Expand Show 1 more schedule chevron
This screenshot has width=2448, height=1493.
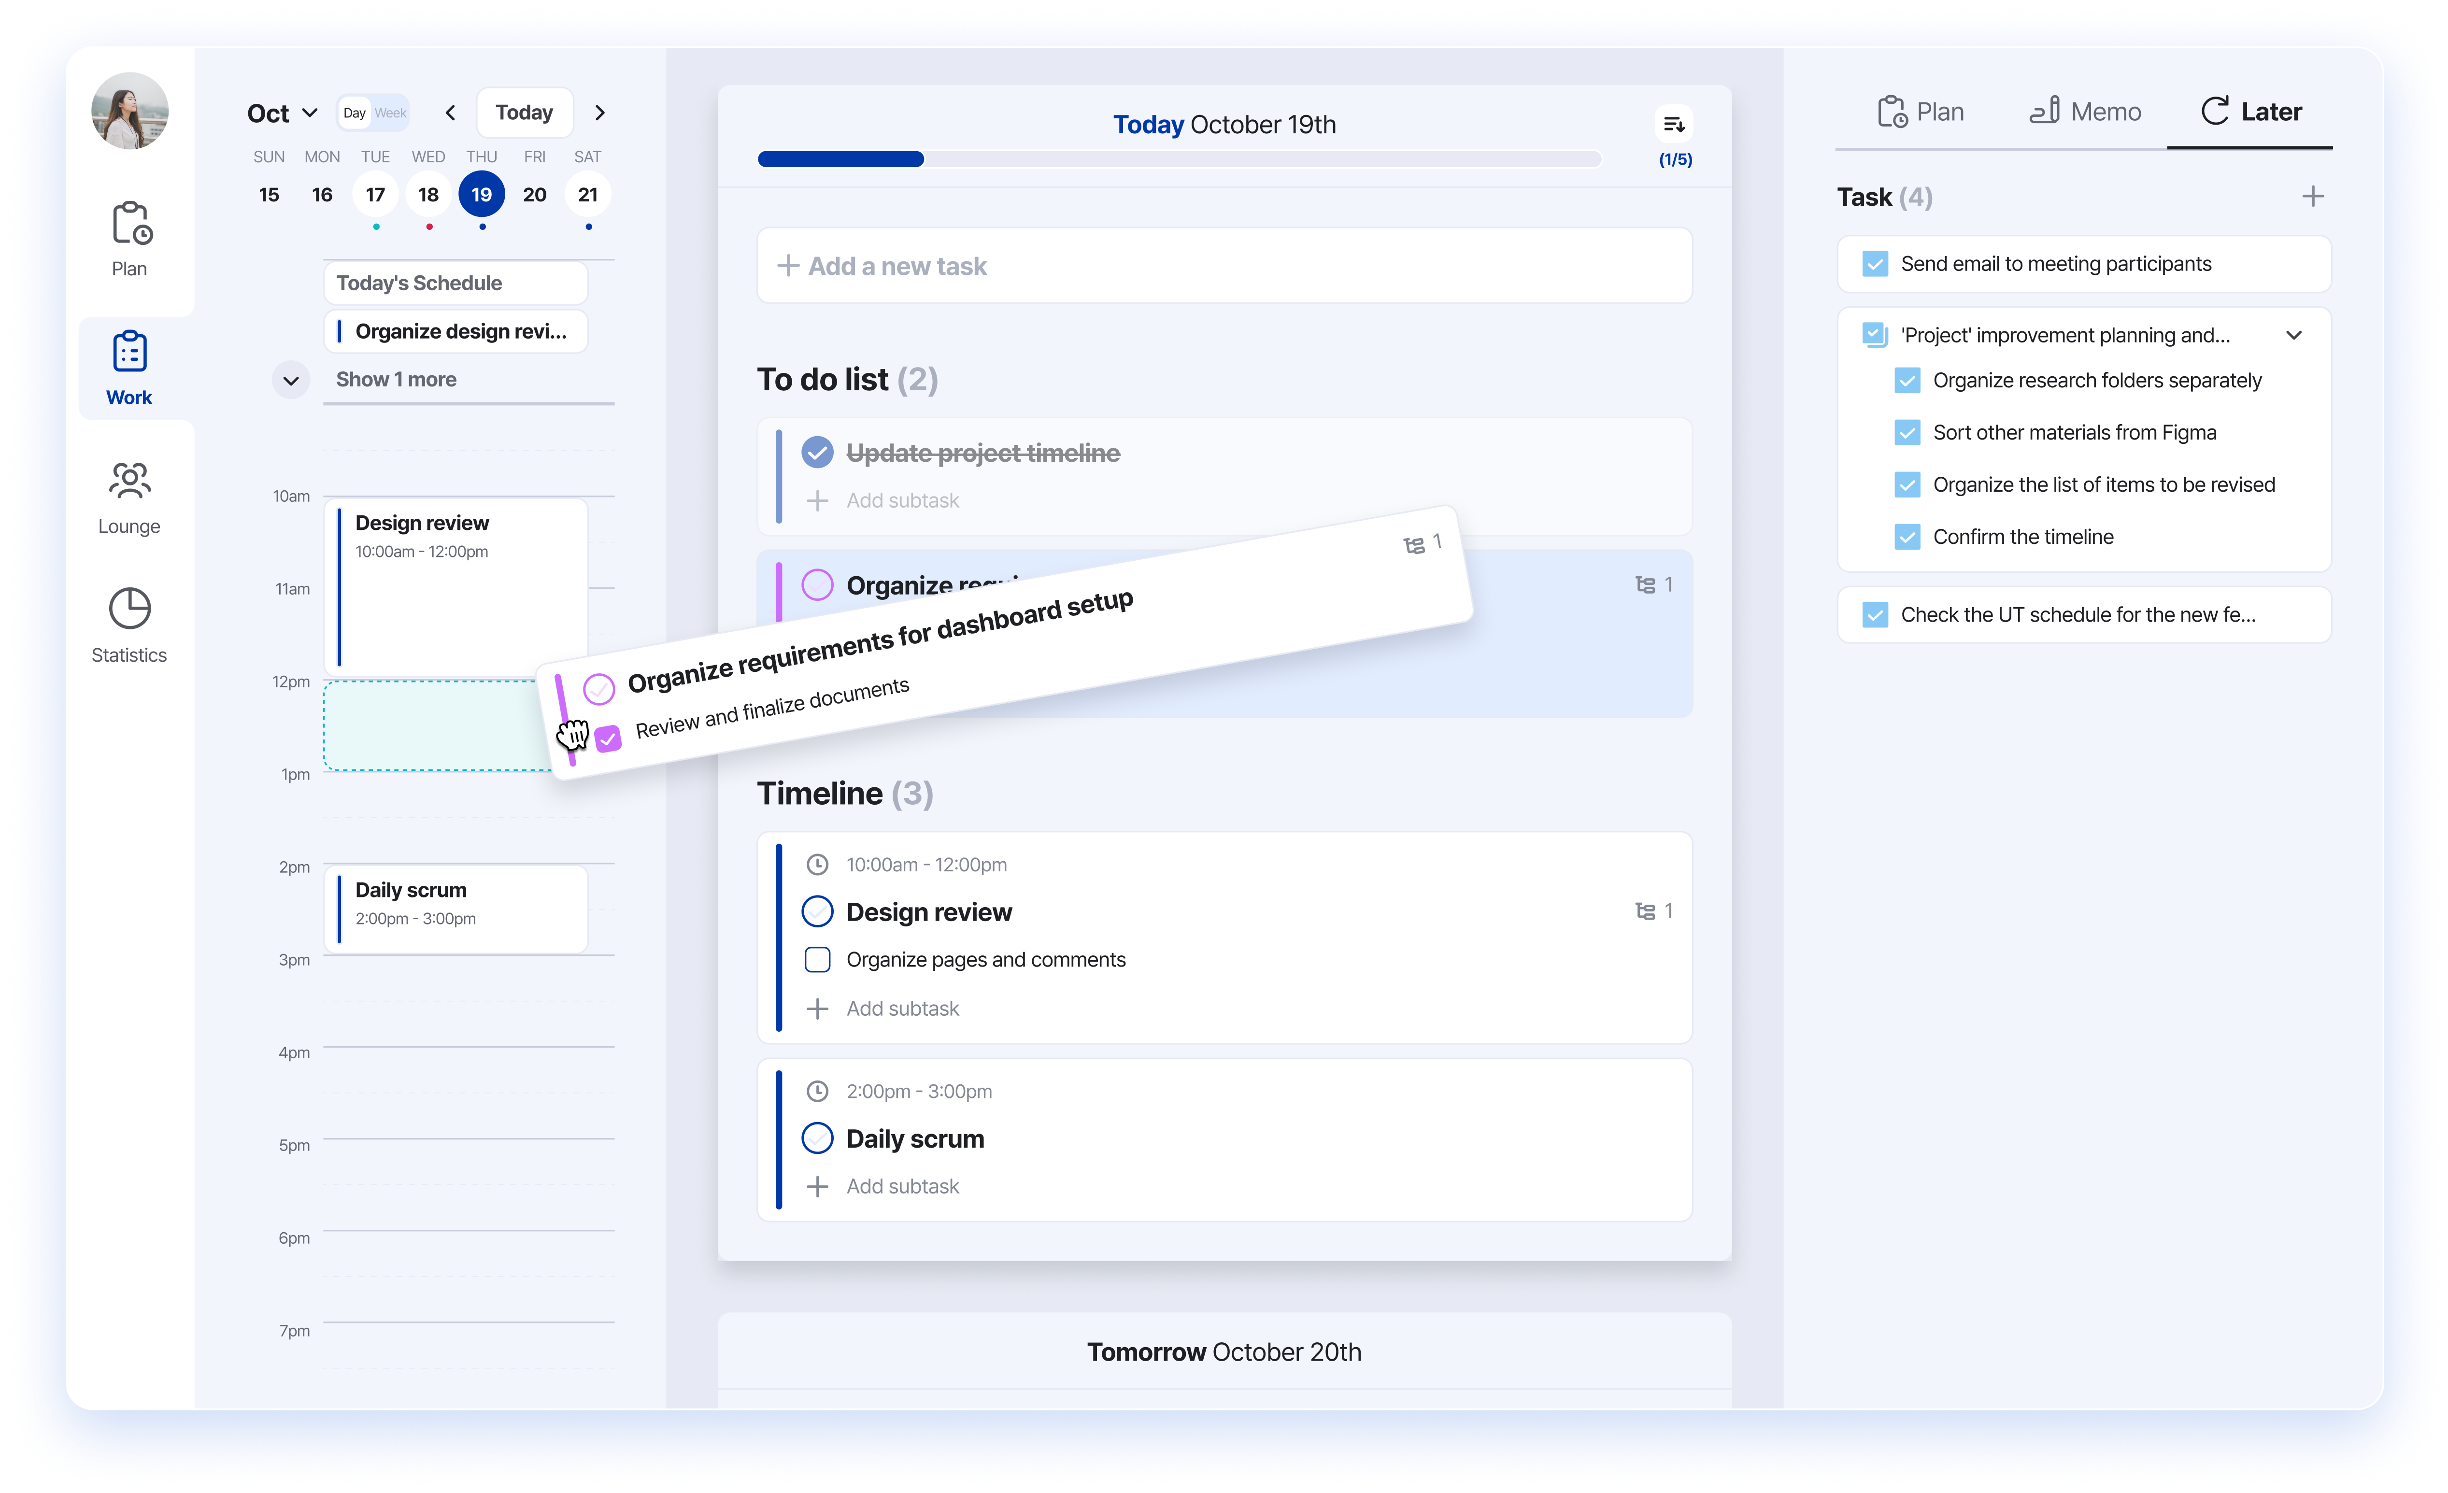(291, 381)
